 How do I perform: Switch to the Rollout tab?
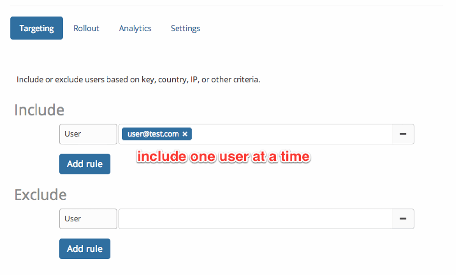pyautogui.click(x=86, y=28)
